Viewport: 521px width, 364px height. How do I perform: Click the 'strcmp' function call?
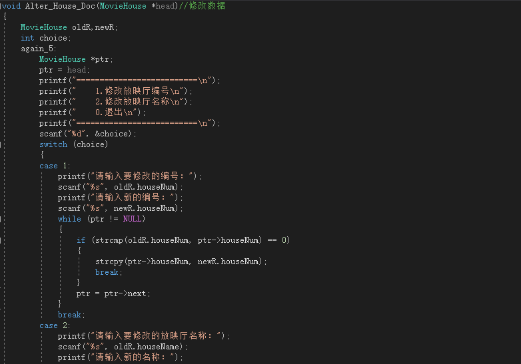click(x=109, y=240)
